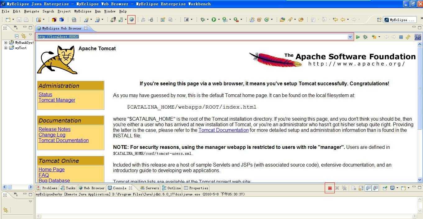
Task: Click the Remove Launch gray X icon in Console
Action: pos(337,188)
